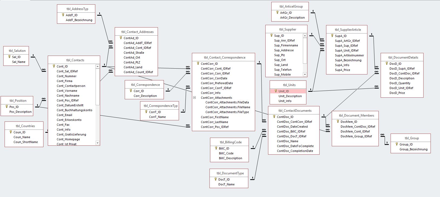Select the tbl_SupplierArticle title bar
This screenshot has height=197, width=440.
[347, 29]
